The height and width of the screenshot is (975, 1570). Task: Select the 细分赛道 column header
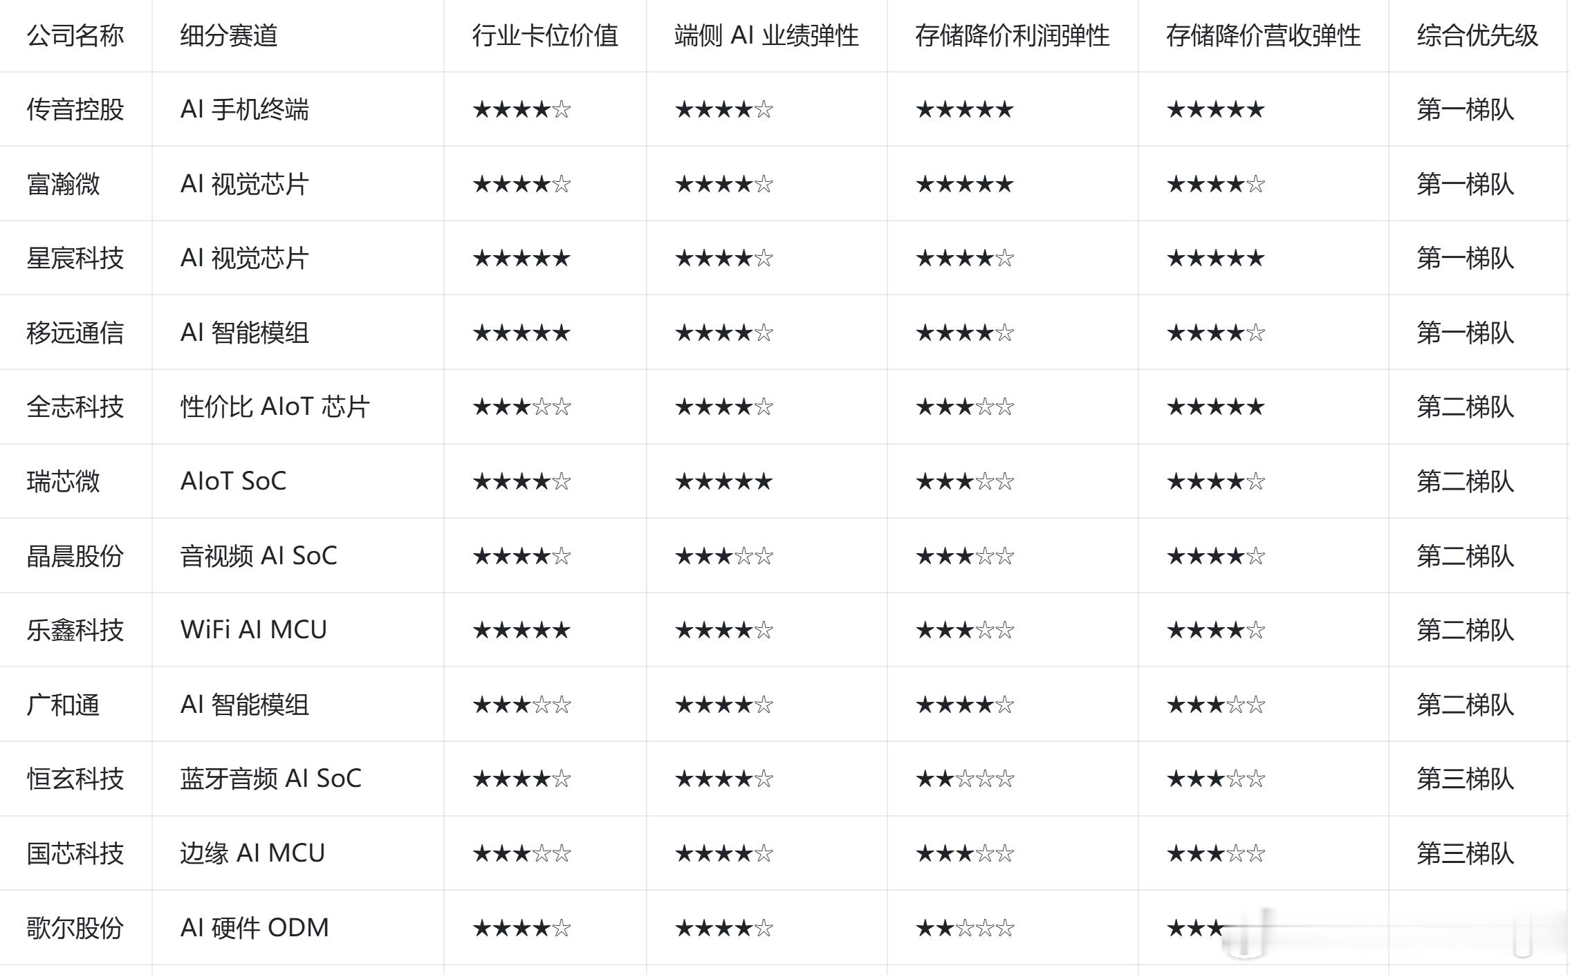tap(229, 35)
